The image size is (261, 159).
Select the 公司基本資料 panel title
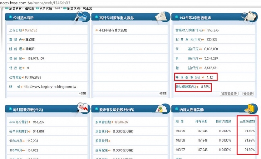(x=23, y=18)
